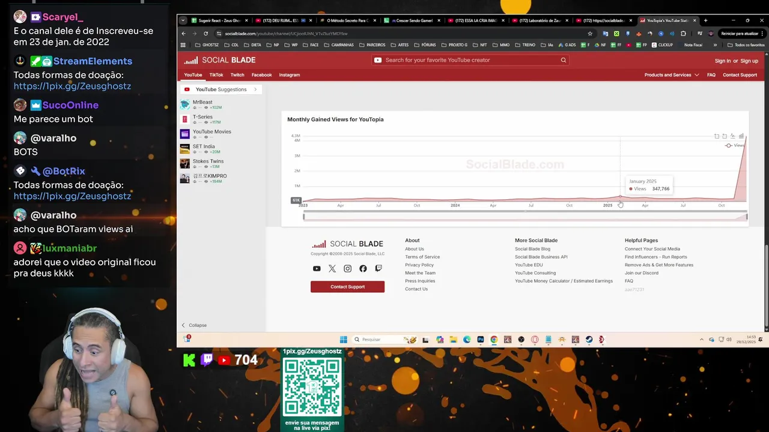The width and height of the screenshot is (769, 432).
Task: Switch chart to line view icon
Action: point(733,136)
